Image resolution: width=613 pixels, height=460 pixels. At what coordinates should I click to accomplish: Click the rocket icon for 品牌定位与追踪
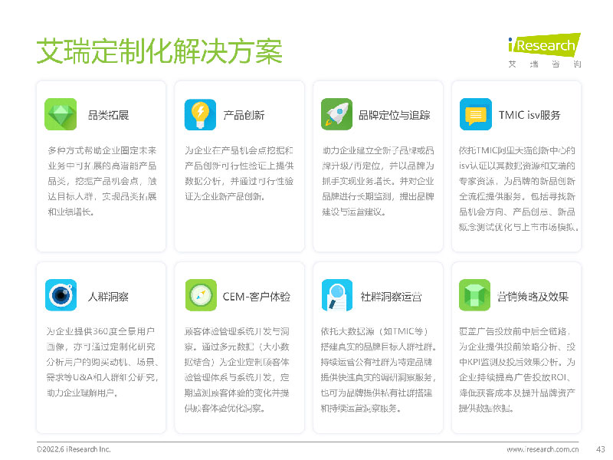pyautogui.click(x=336, y=114)
